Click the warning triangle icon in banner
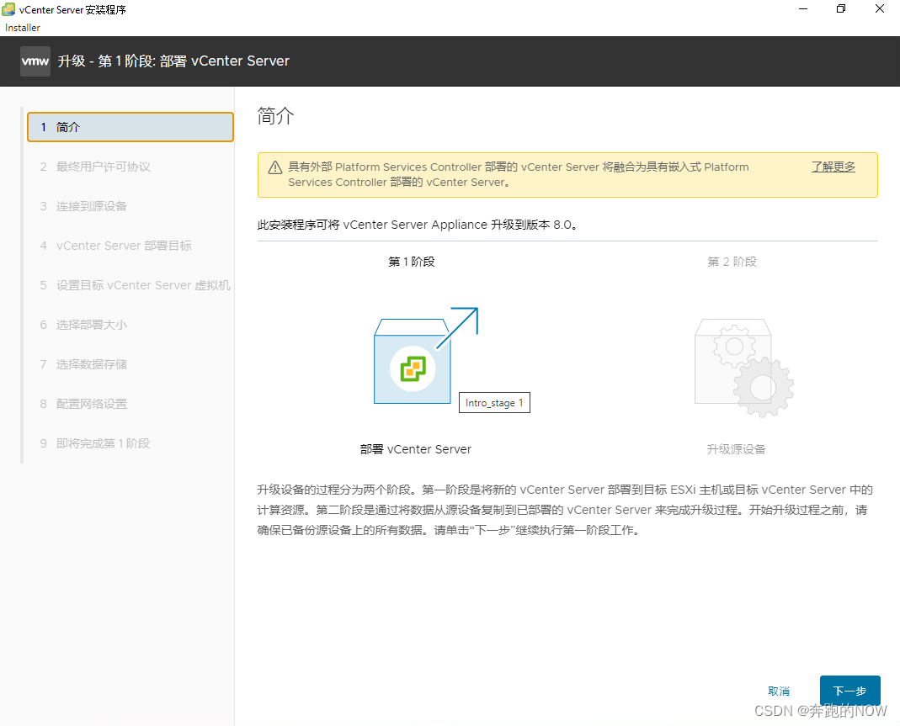This screenshot has width=900, height=726. point(275,167)
